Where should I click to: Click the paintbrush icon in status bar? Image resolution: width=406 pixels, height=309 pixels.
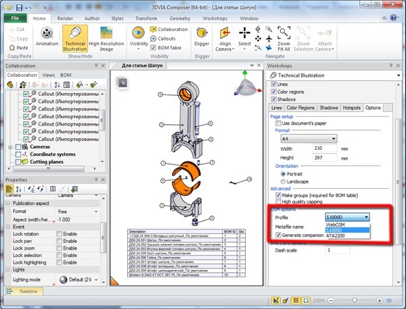(x=286, y=300)
